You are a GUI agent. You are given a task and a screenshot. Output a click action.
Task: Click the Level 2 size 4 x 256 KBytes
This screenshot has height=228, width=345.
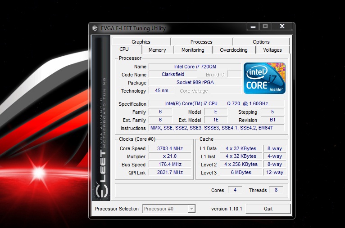click(241, 164)
